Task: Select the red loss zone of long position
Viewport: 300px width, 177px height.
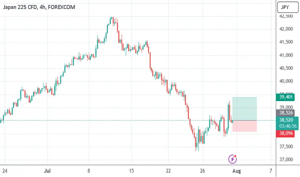Action: [245, 126]
